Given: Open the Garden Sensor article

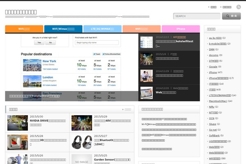Looking at the screenshot, I should tap(112, 161).
